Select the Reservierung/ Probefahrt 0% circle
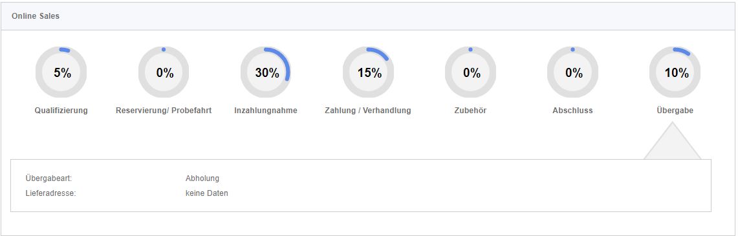The height and width of the screenshot is (236, 738). click(x=164, y=72)
